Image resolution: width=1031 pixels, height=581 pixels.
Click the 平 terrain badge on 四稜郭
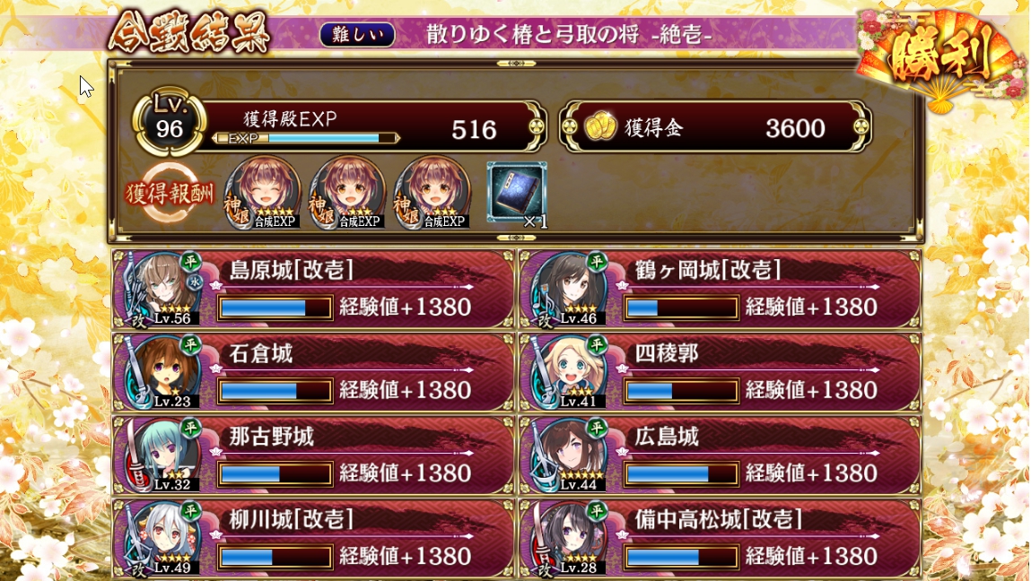coord(597,344)
